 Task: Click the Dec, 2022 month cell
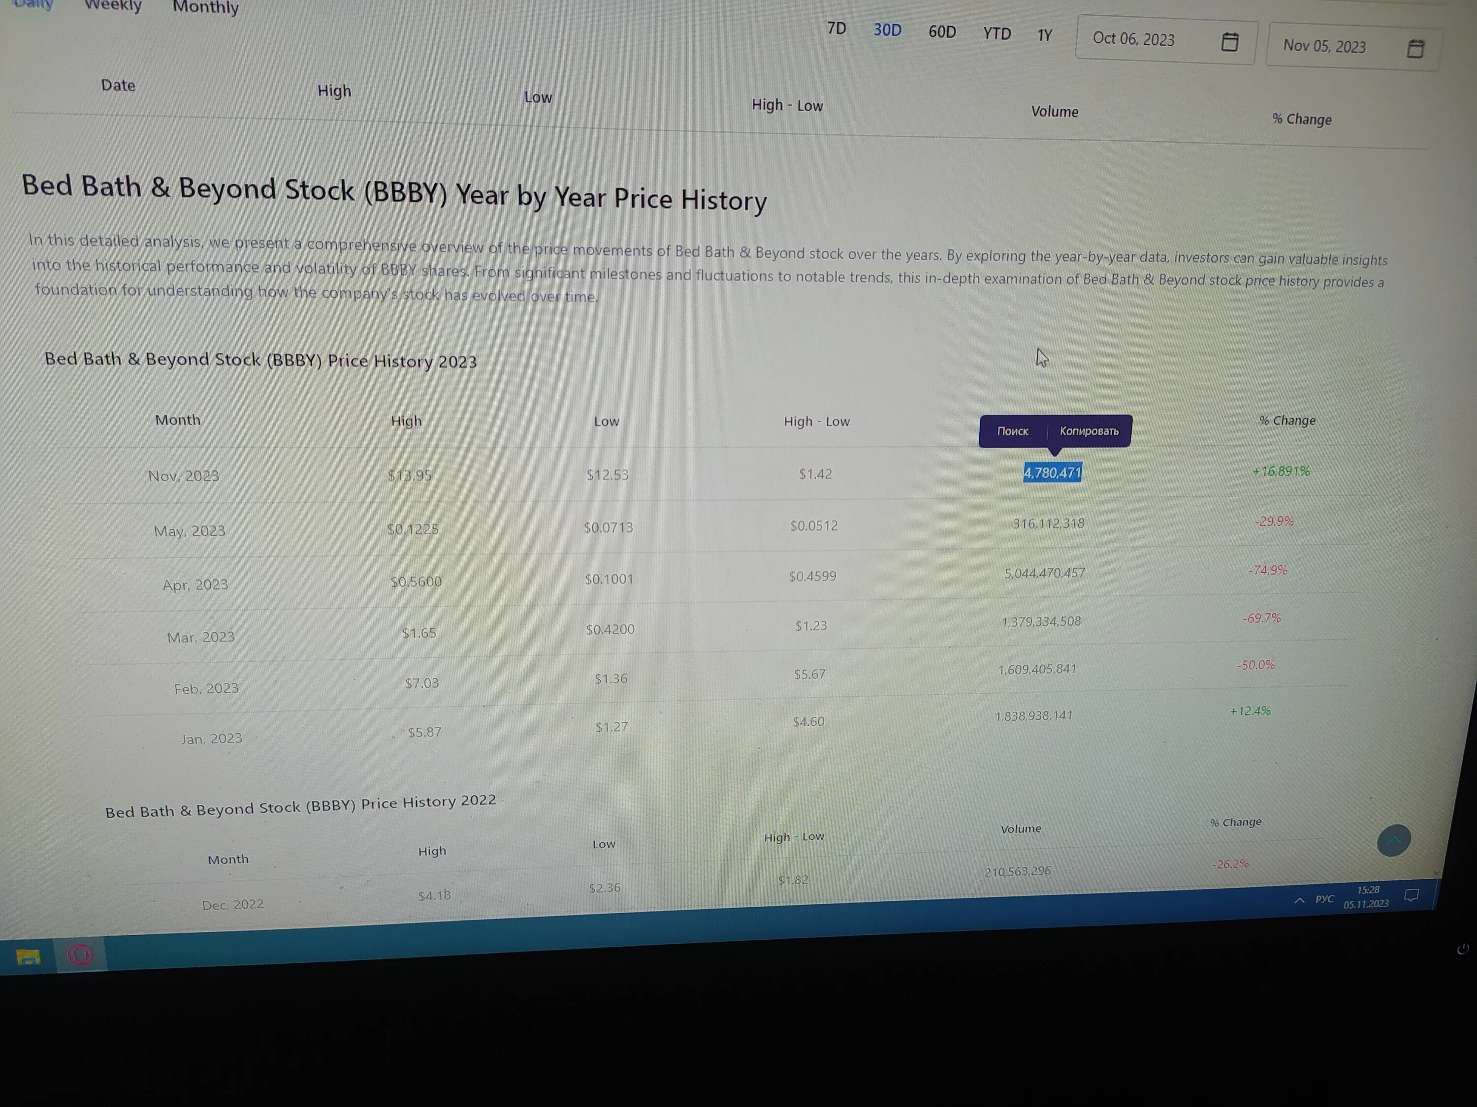(233, 905)
